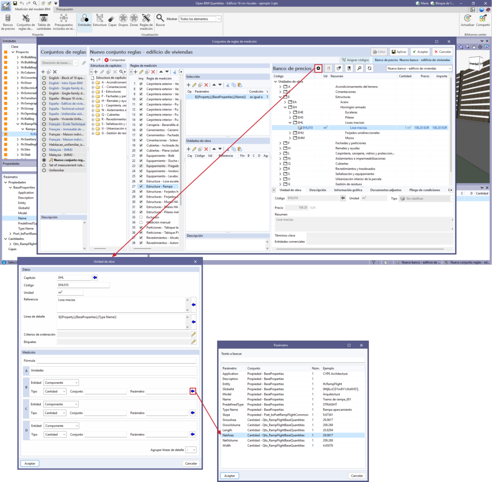The image size is (492, 482).
Task: Switch to the Presupuesto tab
Action: coord(65,9)
